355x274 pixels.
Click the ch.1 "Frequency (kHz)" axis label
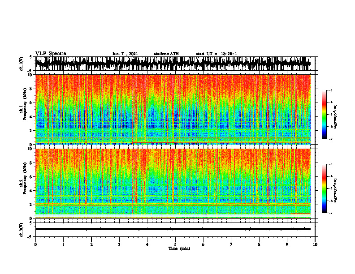(25, 104)
